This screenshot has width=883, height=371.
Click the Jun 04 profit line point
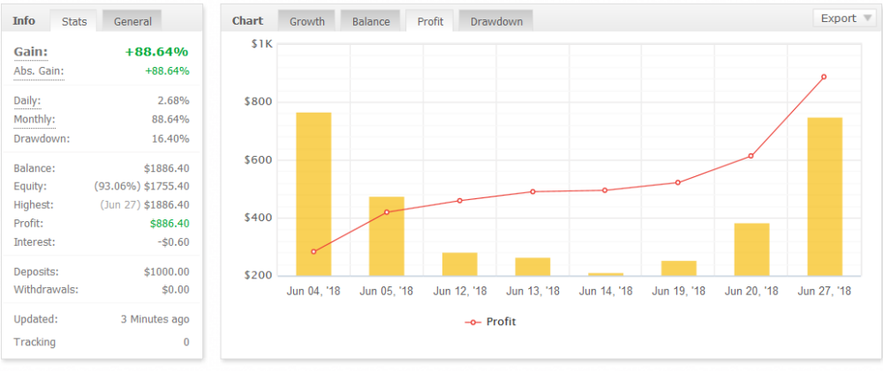pyautogui.click(x=313, y=252)
